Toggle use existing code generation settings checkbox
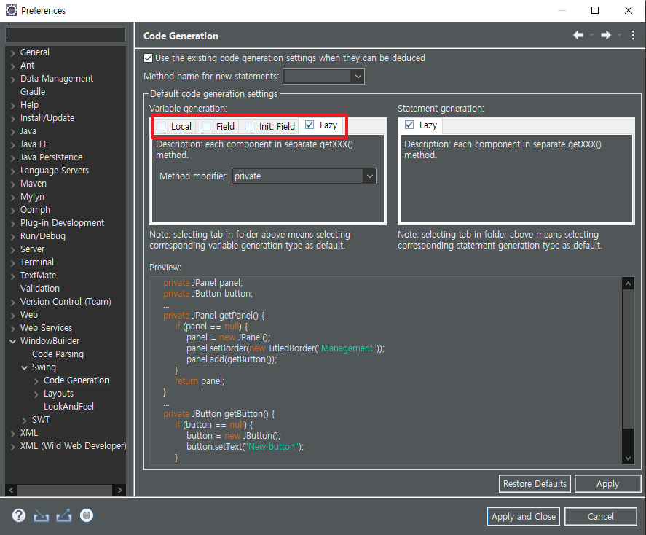The height and width of the screenshot is (535, 646). [148, 58]
